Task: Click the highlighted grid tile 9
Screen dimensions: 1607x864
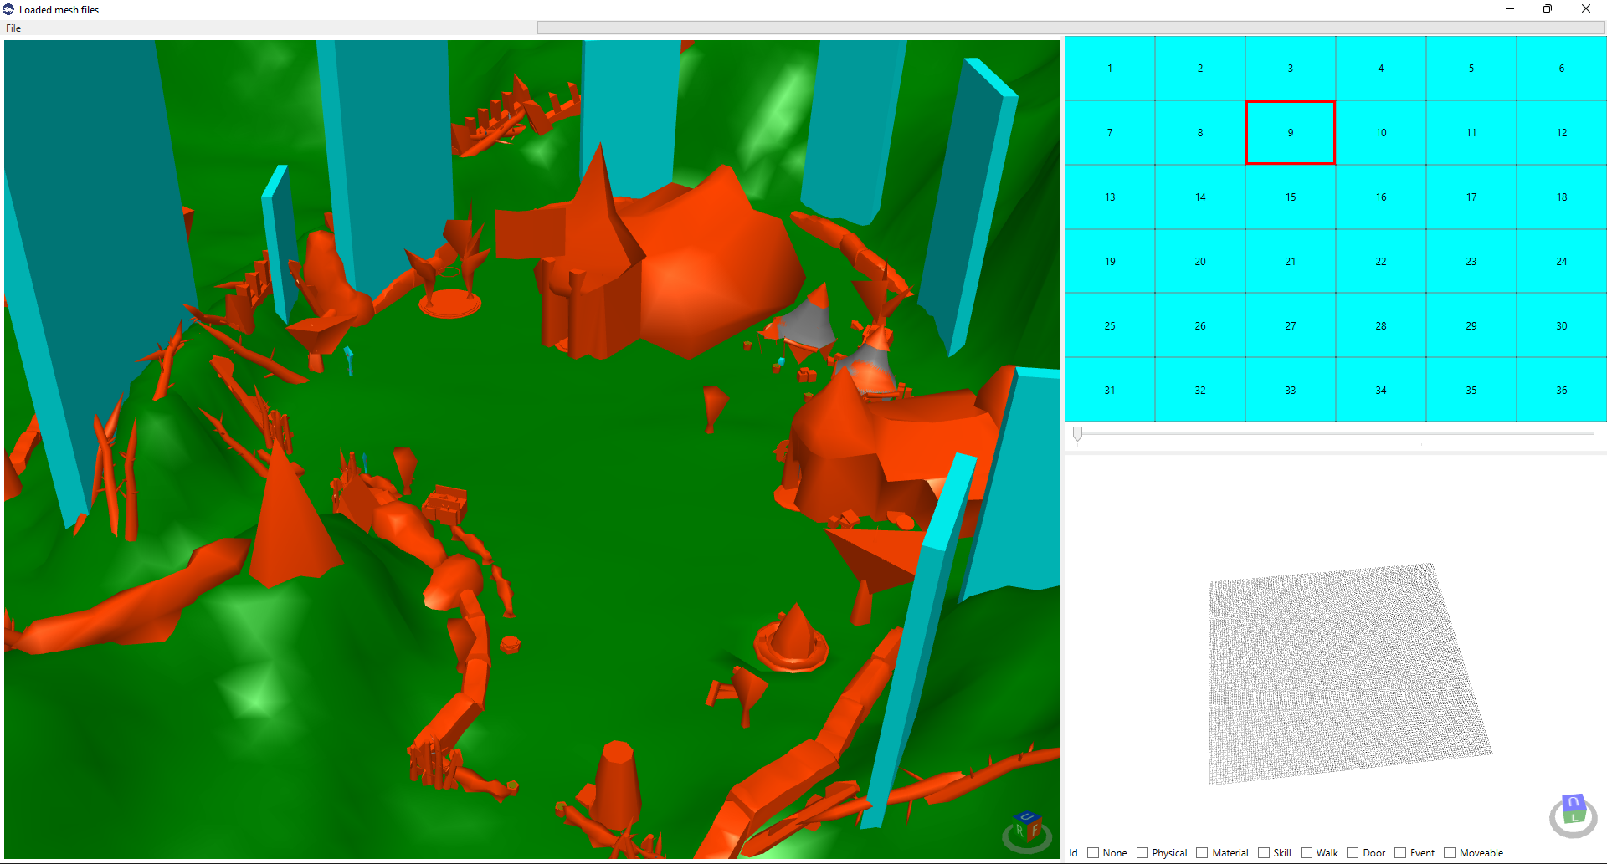Action: (1290, 132)
